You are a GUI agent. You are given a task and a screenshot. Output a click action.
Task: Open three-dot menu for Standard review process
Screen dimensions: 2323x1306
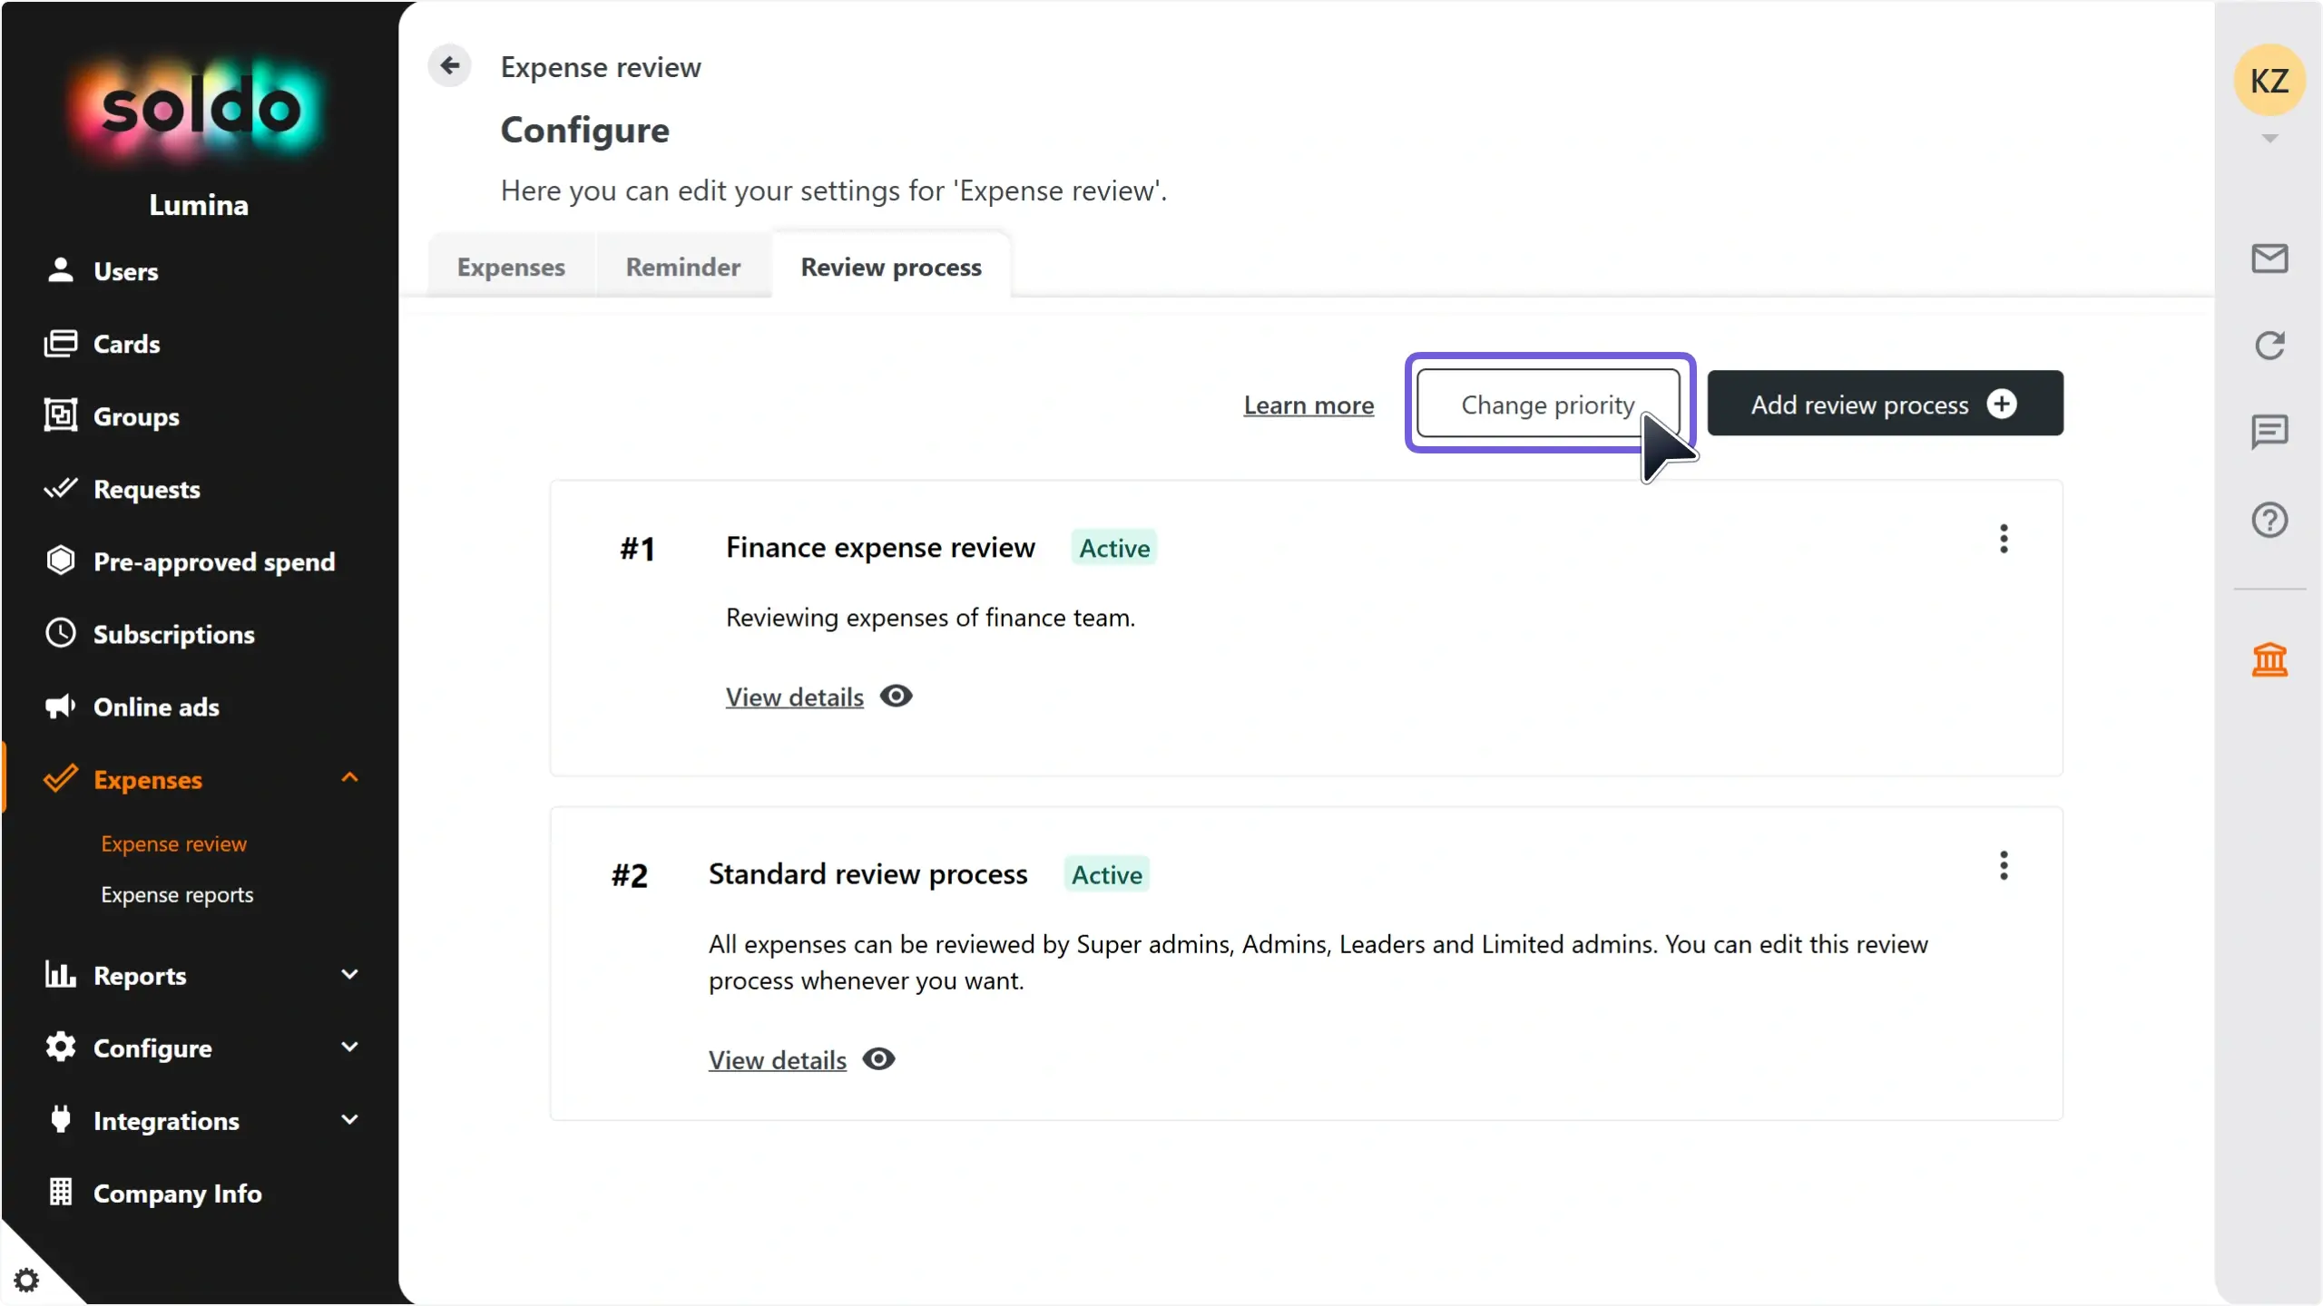tap(2004, 865)
